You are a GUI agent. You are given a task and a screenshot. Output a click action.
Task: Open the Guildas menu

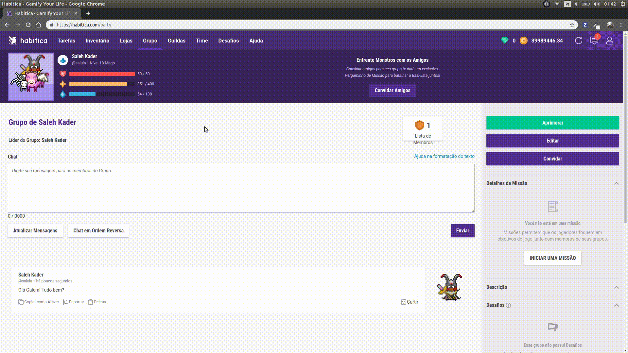[x=177, y=41]
